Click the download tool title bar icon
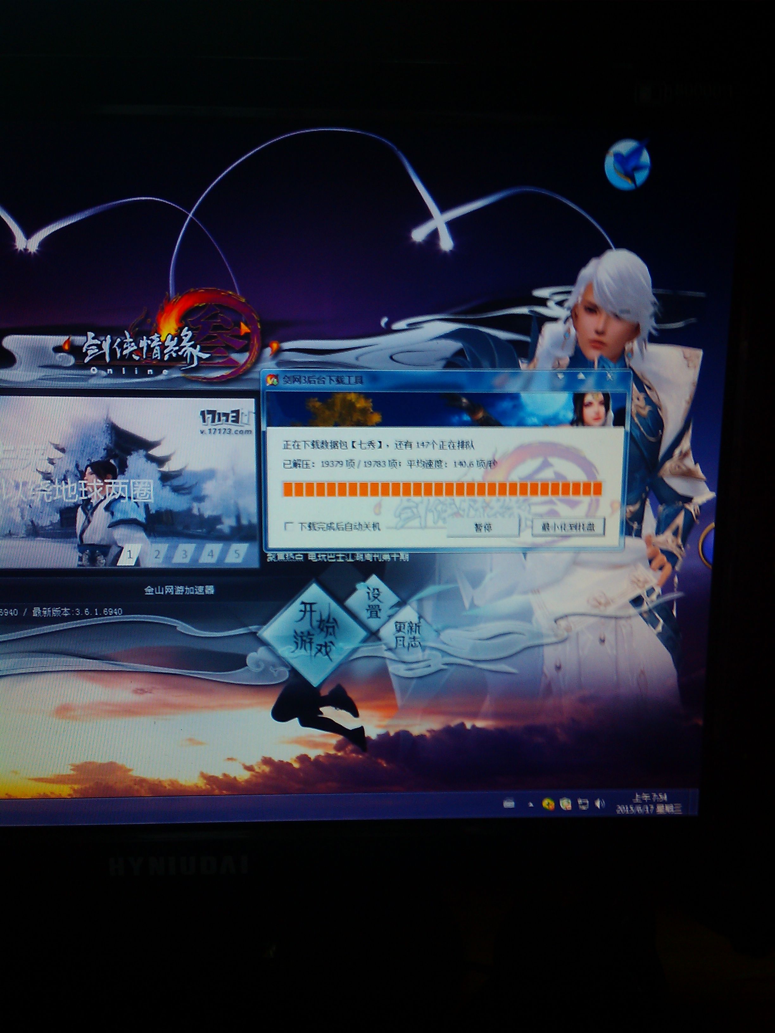Image resolution: width=775 pixels, height=1033 pixels. pyautogui.click(x=272, y=379)
